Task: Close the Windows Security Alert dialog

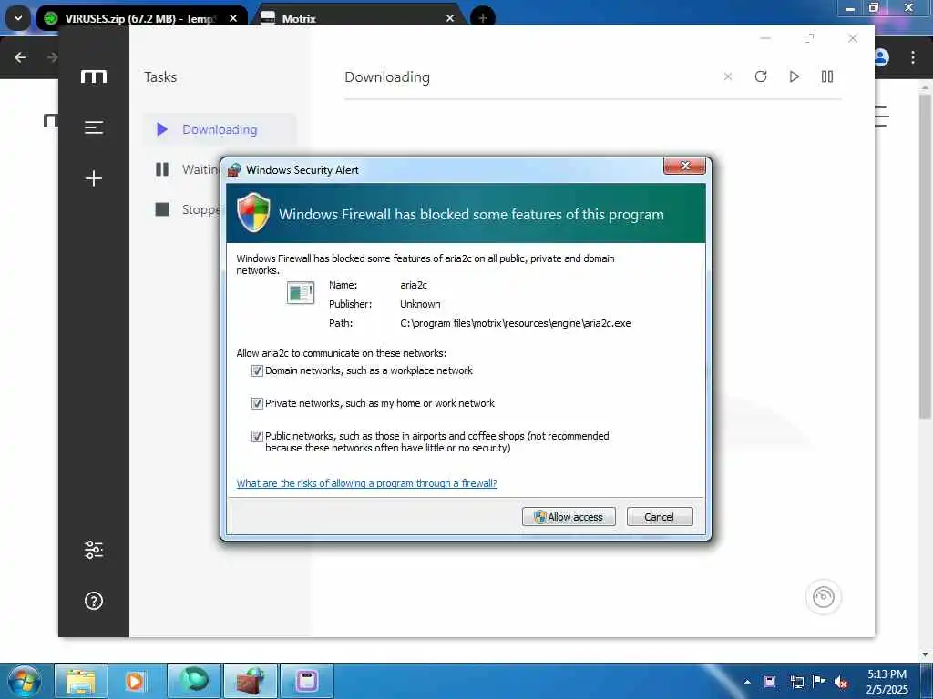Action: [685, 166]
